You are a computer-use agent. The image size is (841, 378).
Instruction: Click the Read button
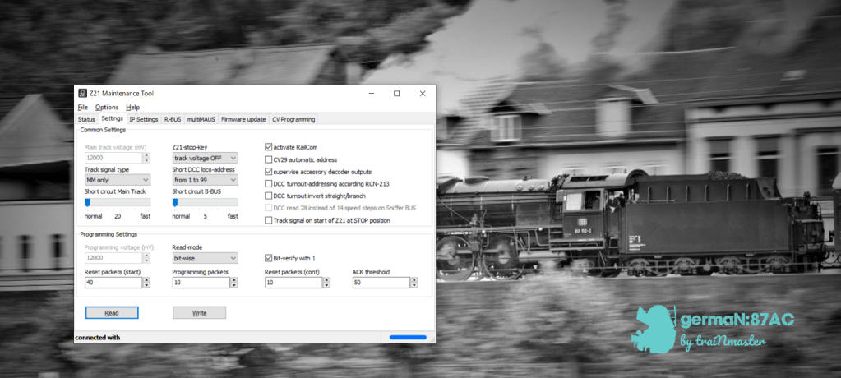[112, 313]
